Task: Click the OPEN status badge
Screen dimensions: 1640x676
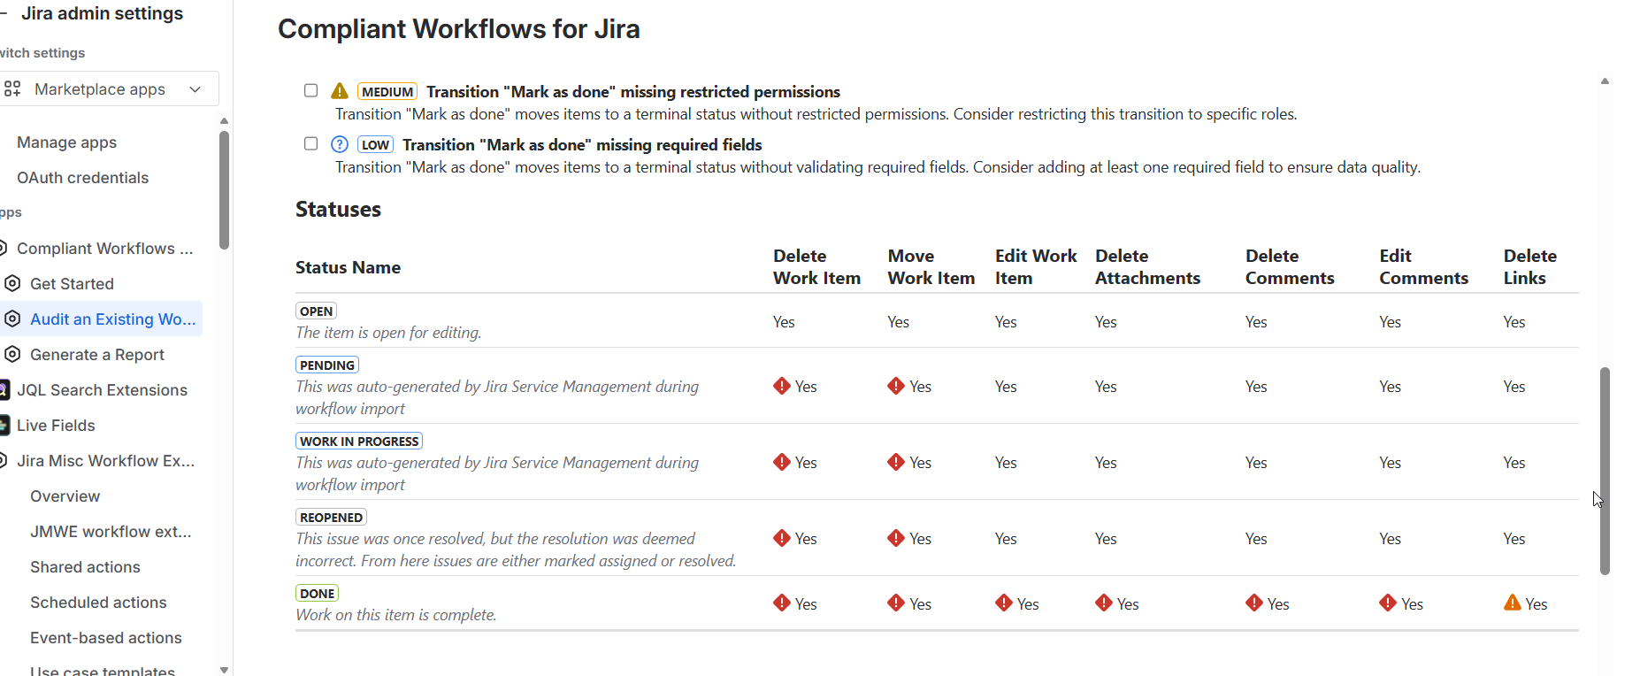Action: (316, 311)
